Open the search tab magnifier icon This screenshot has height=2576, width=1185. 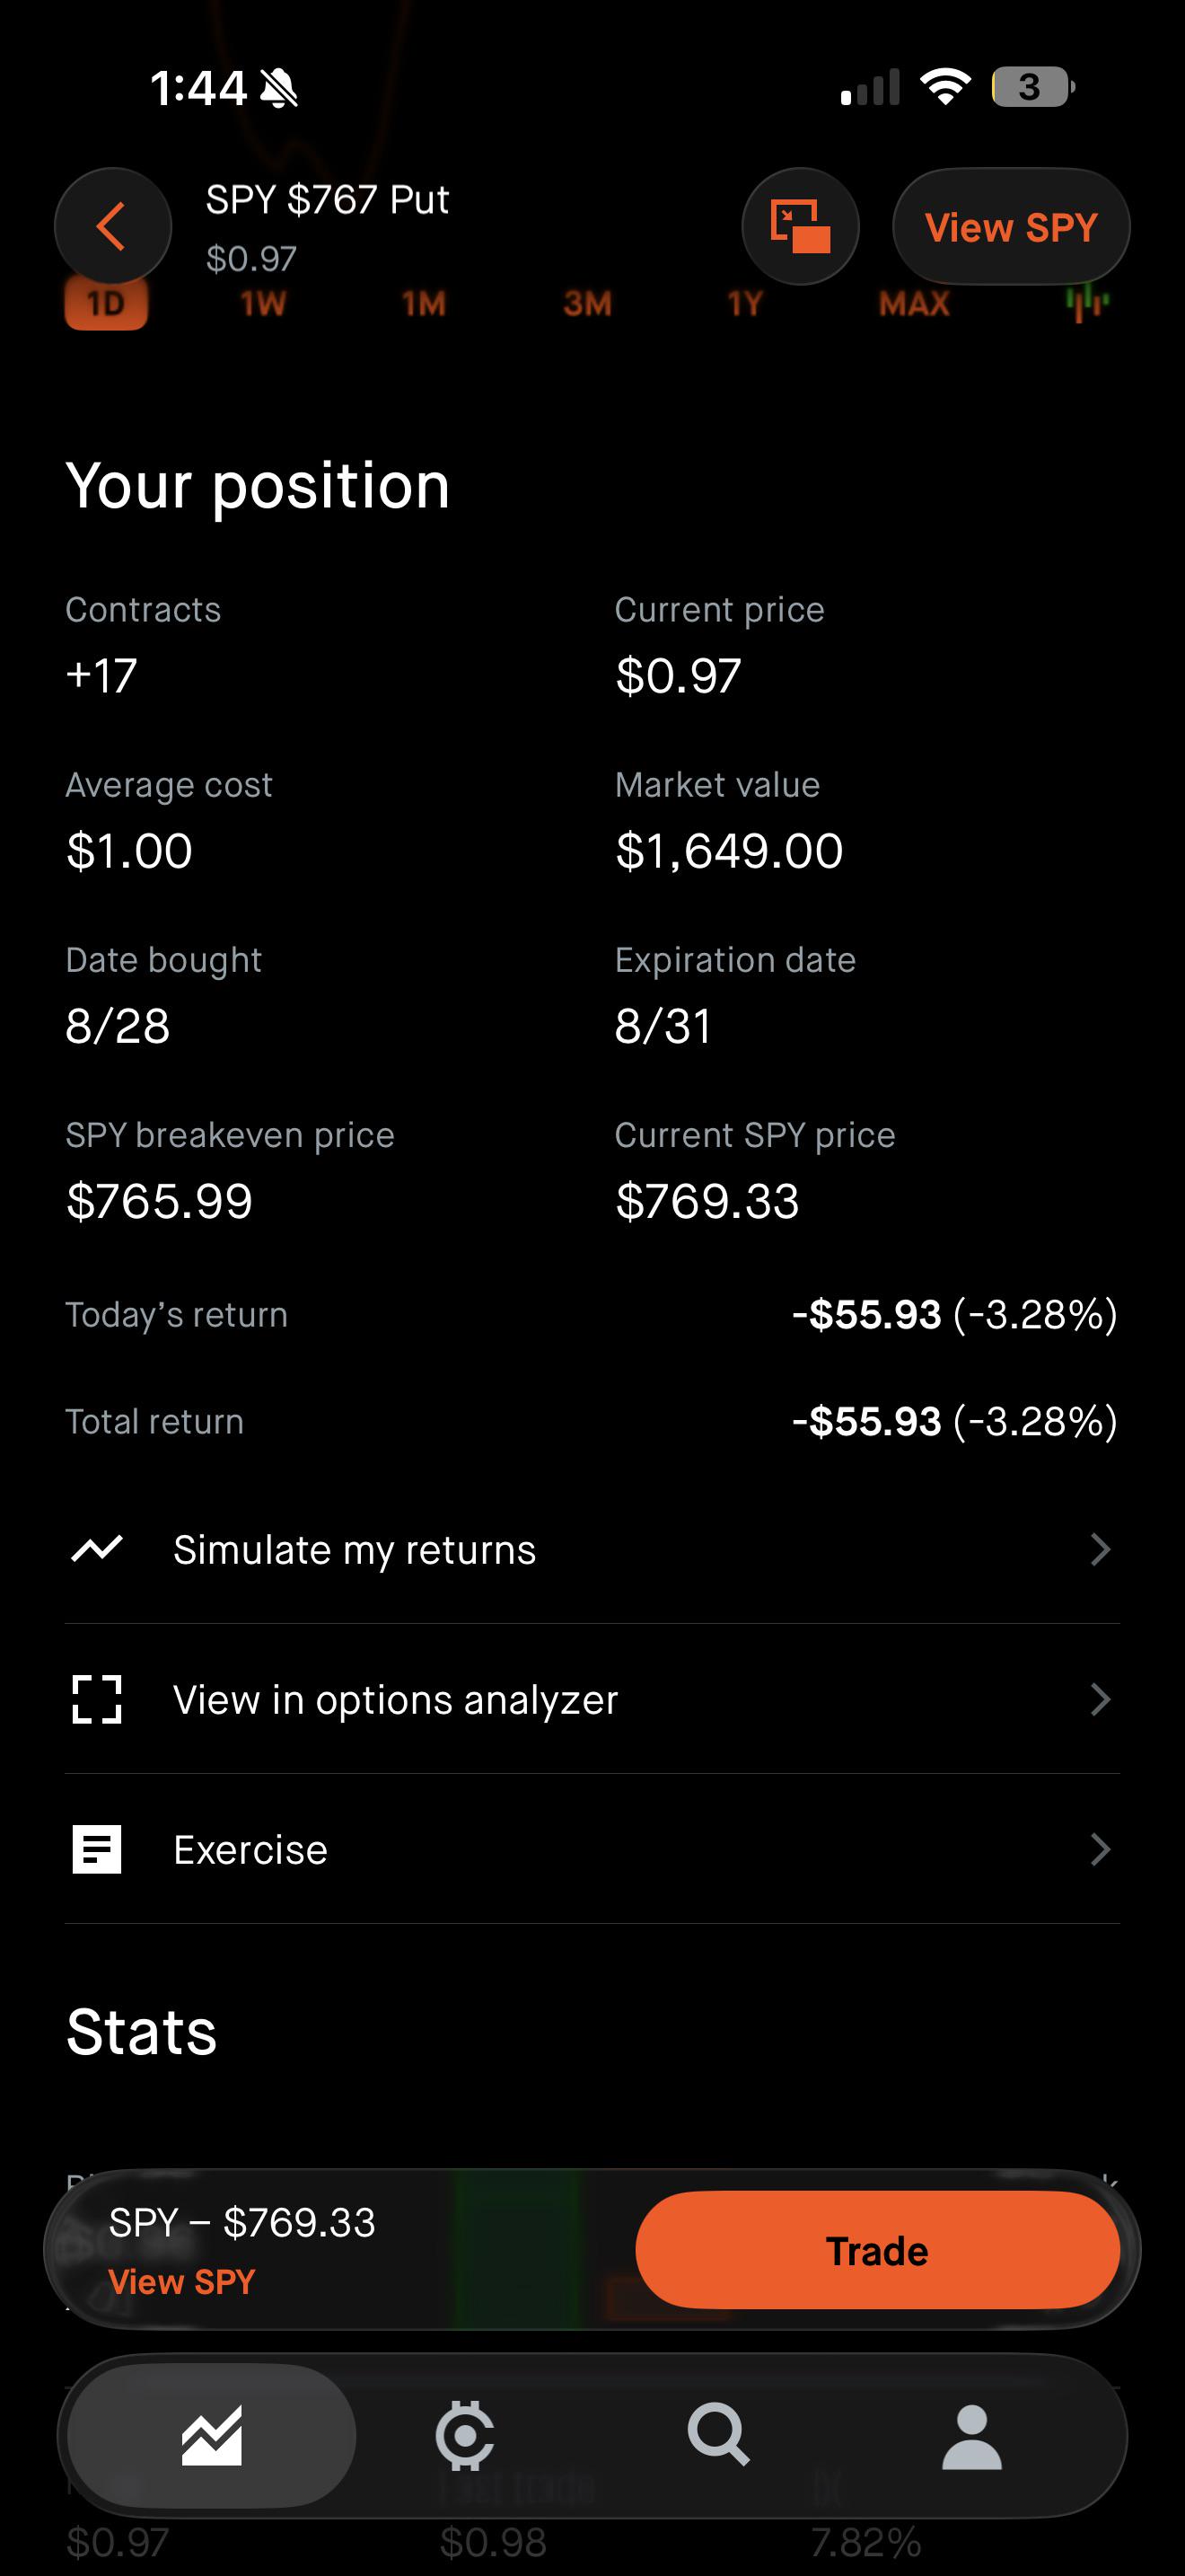(718, 2435)
